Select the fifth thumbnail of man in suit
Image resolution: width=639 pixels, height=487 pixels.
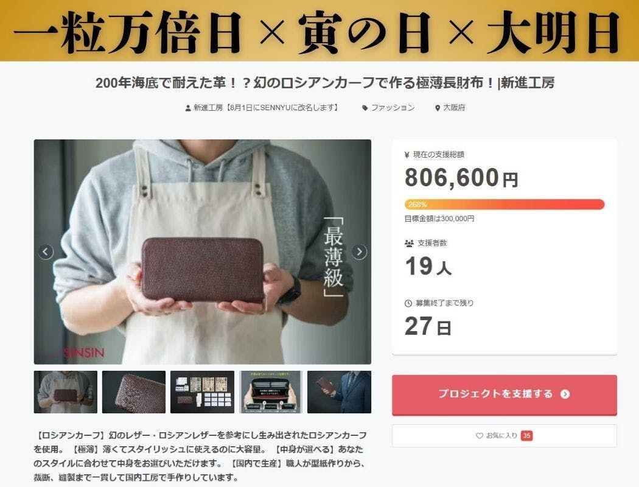(x=339, y=392)
